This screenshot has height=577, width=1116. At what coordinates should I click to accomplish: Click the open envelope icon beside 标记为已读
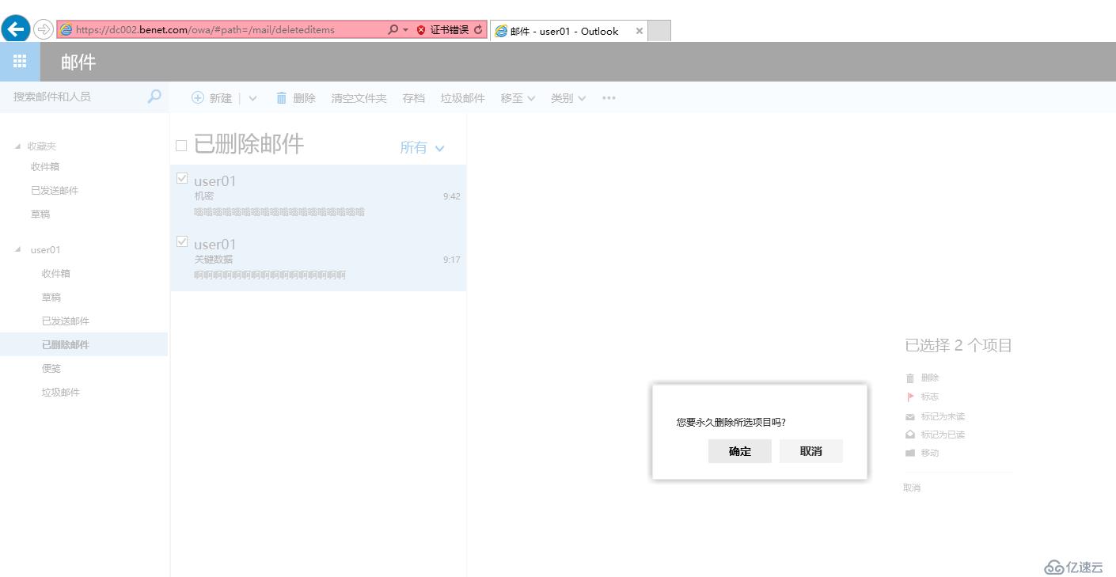click(910, 435)
